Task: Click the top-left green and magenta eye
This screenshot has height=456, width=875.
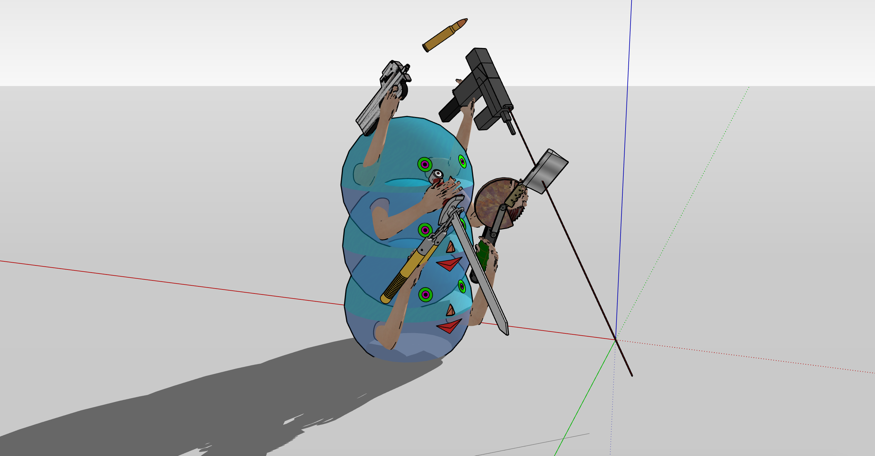Action: [425, 164]
